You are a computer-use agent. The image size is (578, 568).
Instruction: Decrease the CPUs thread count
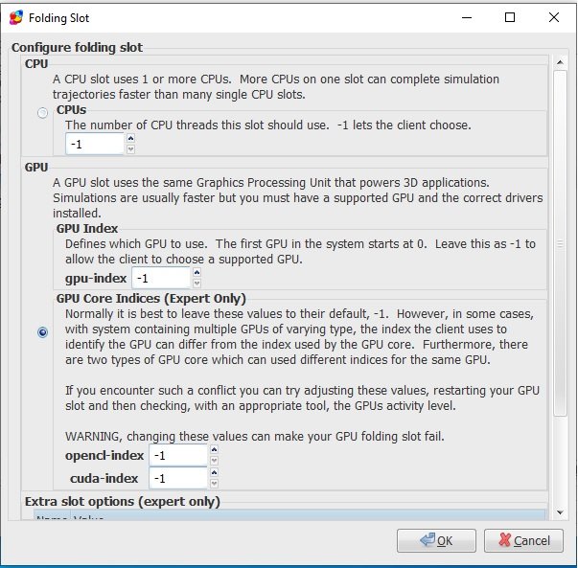[130, 149]
